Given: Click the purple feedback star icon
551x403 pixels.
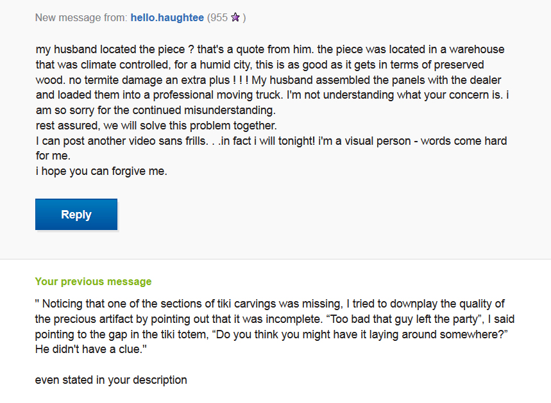Looking at the screenshot, I should pyautogui.click(x=235, y=18).
